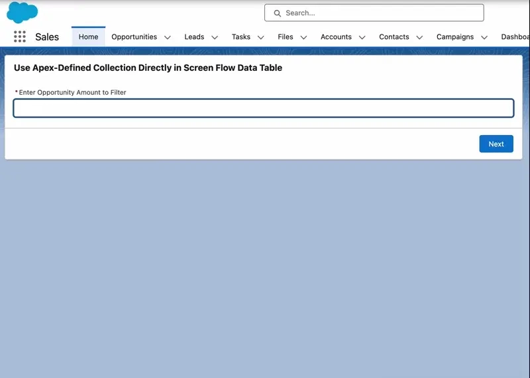Open the Tasks tab

tap(240, 36)
